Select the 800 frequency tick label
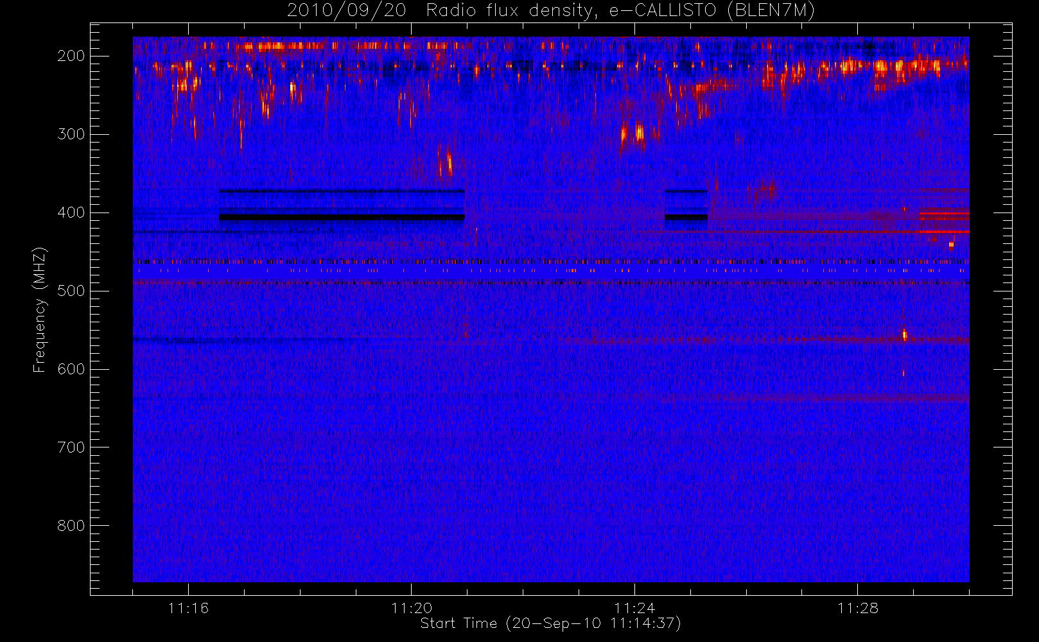The width and height of the screenshot is (1039, 642). click(71, 526)
